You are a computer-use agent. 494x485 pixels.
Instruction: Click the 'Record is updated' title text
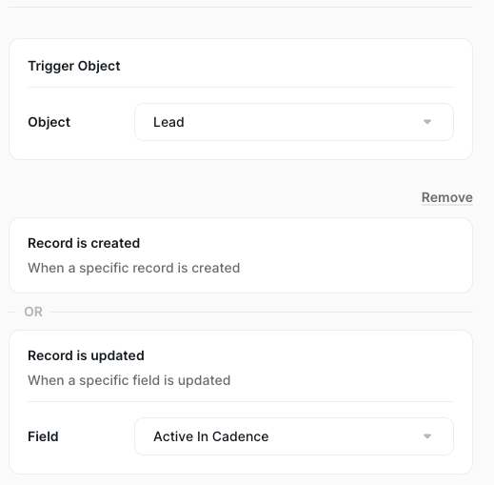pos(86,355)
